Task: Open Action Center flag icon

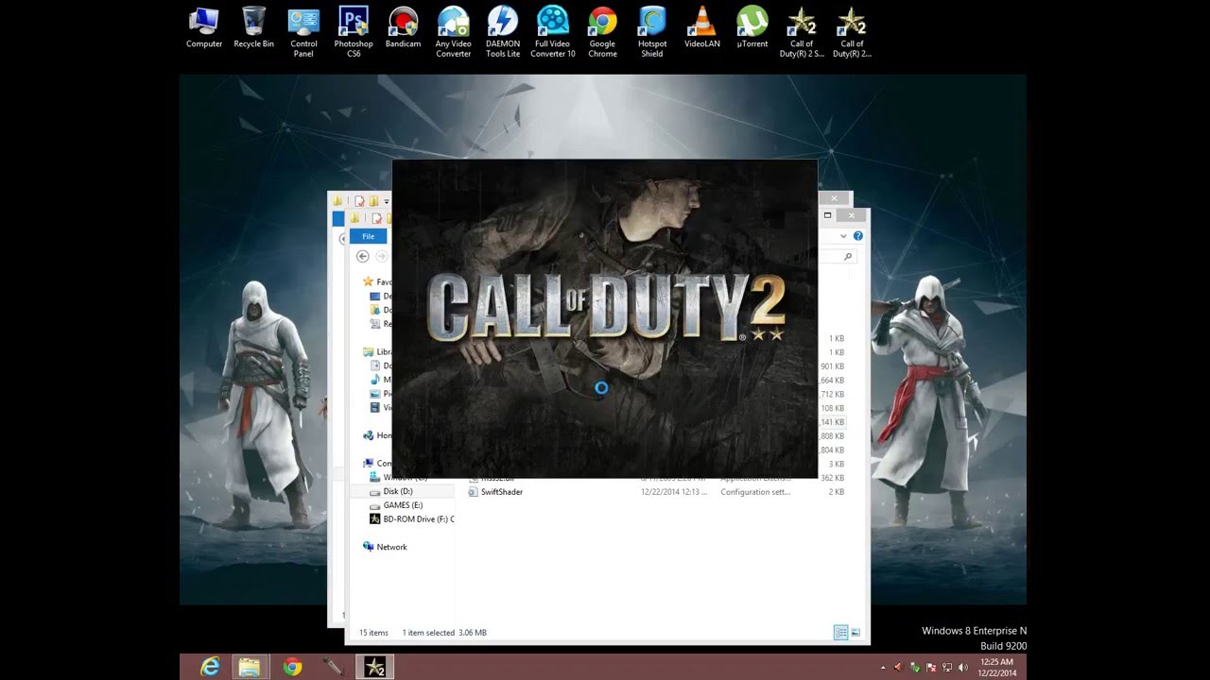Action: click(930, 668)
